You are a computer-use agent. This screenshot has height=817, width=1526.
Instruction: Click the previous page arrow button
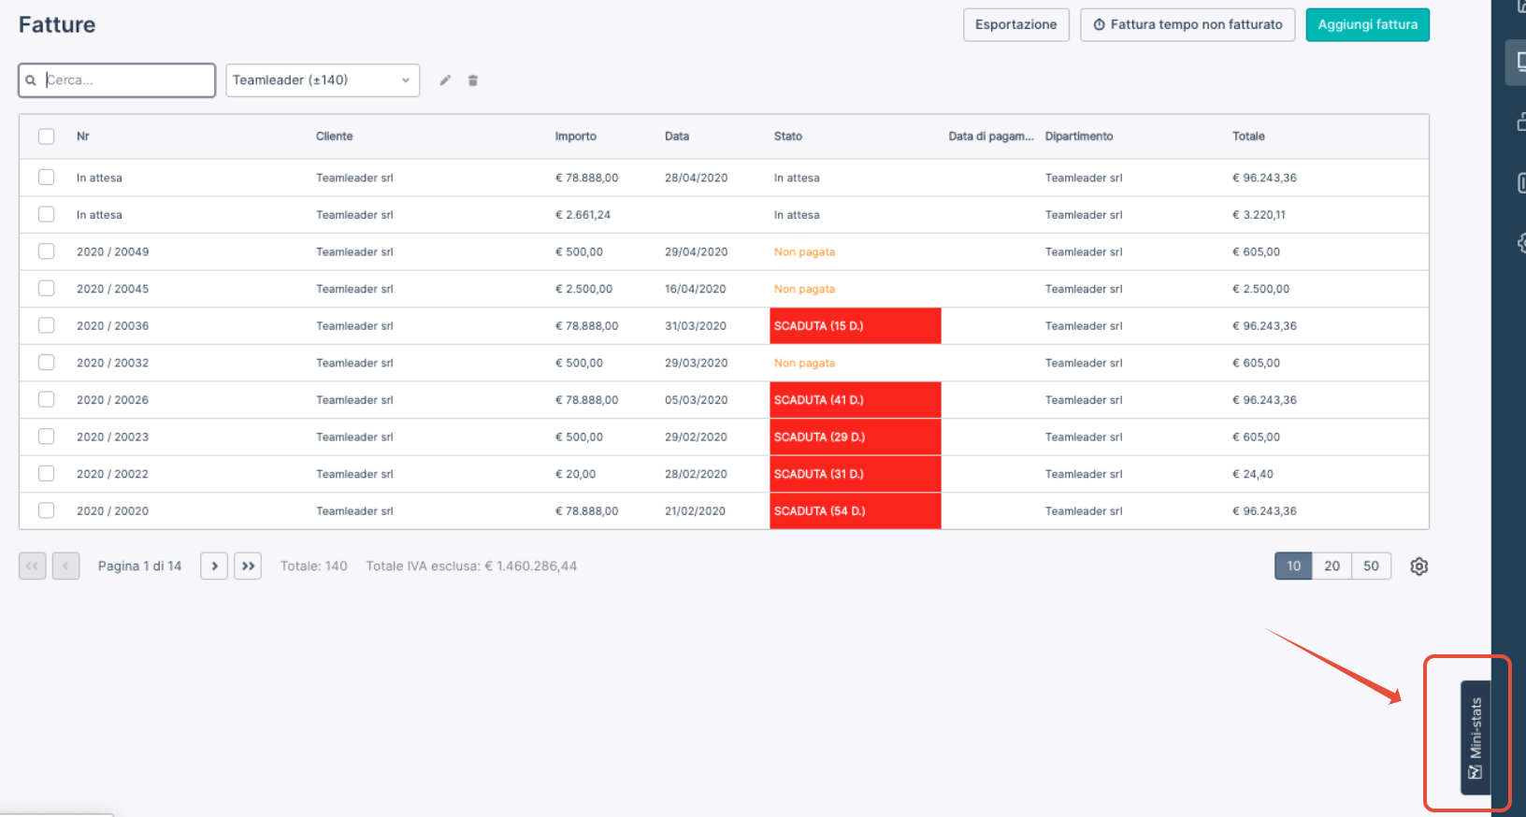pos(65,566)
